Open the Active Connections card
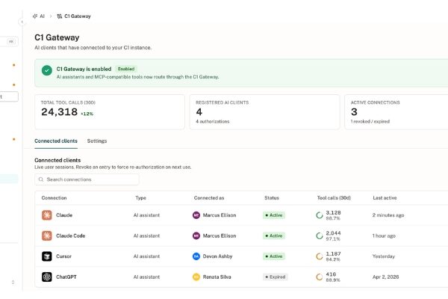Image resolution: width=448 pixels, height=299 pixels. pos(396,112)
